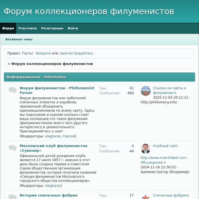Click red star avatar beside Спичечные фабрики

coord(145,197)
